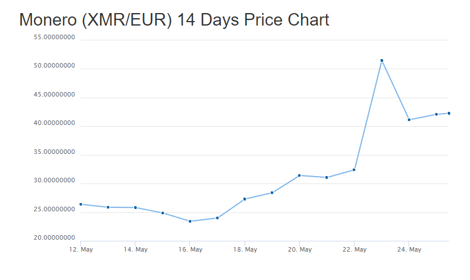
Task: Click the 18 May data point near 27
Action: click(245, 199)
